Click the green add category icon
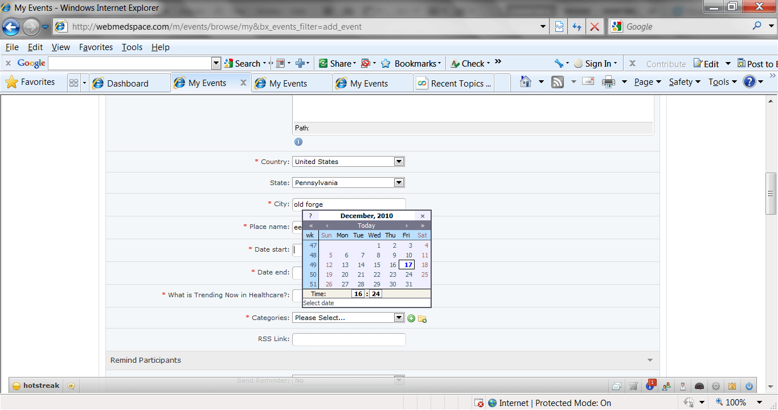The height and width of the screenshot is (410, 778). [411, 318]
